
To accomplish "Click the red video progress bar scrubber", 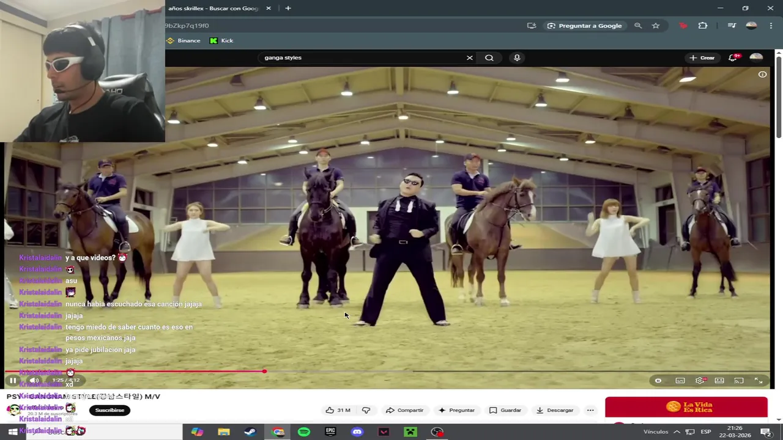I will coord(264,371).
